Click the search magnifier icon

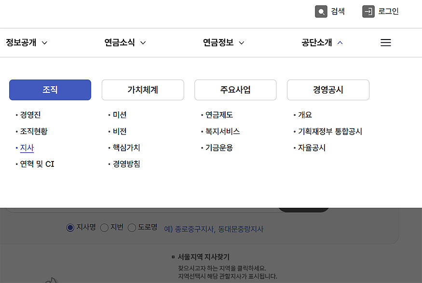[x=321, y=12]
